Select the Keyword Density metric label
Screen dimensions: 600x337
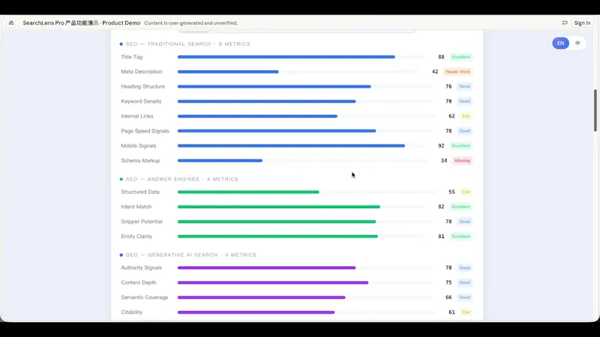141,101
